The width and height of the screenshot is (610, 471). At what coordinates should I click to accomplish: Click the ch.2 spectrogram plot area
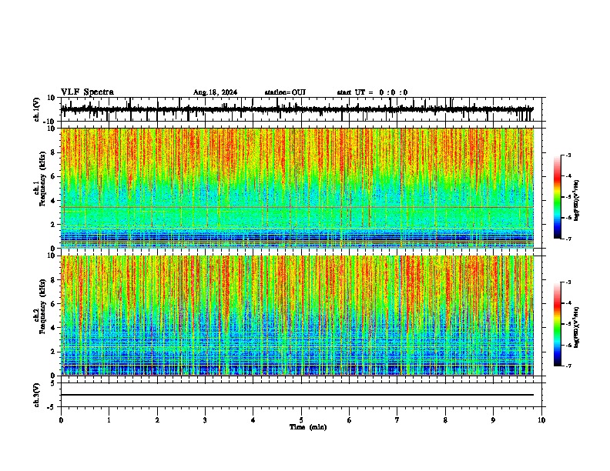297,316
